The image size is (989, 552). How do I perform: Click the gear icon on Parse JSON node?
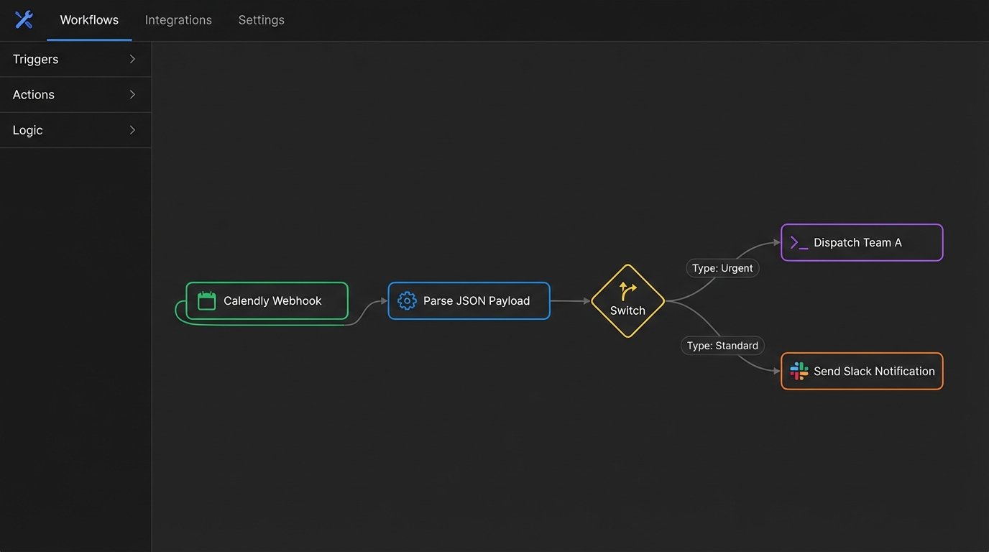(x=407, y=300)
